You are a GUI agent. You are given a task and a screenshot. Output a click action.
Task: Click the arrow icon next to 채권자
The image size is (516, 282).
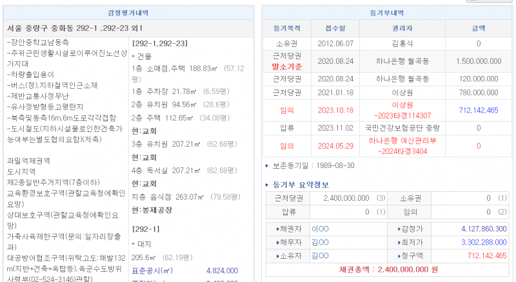(x=278, y=229)
